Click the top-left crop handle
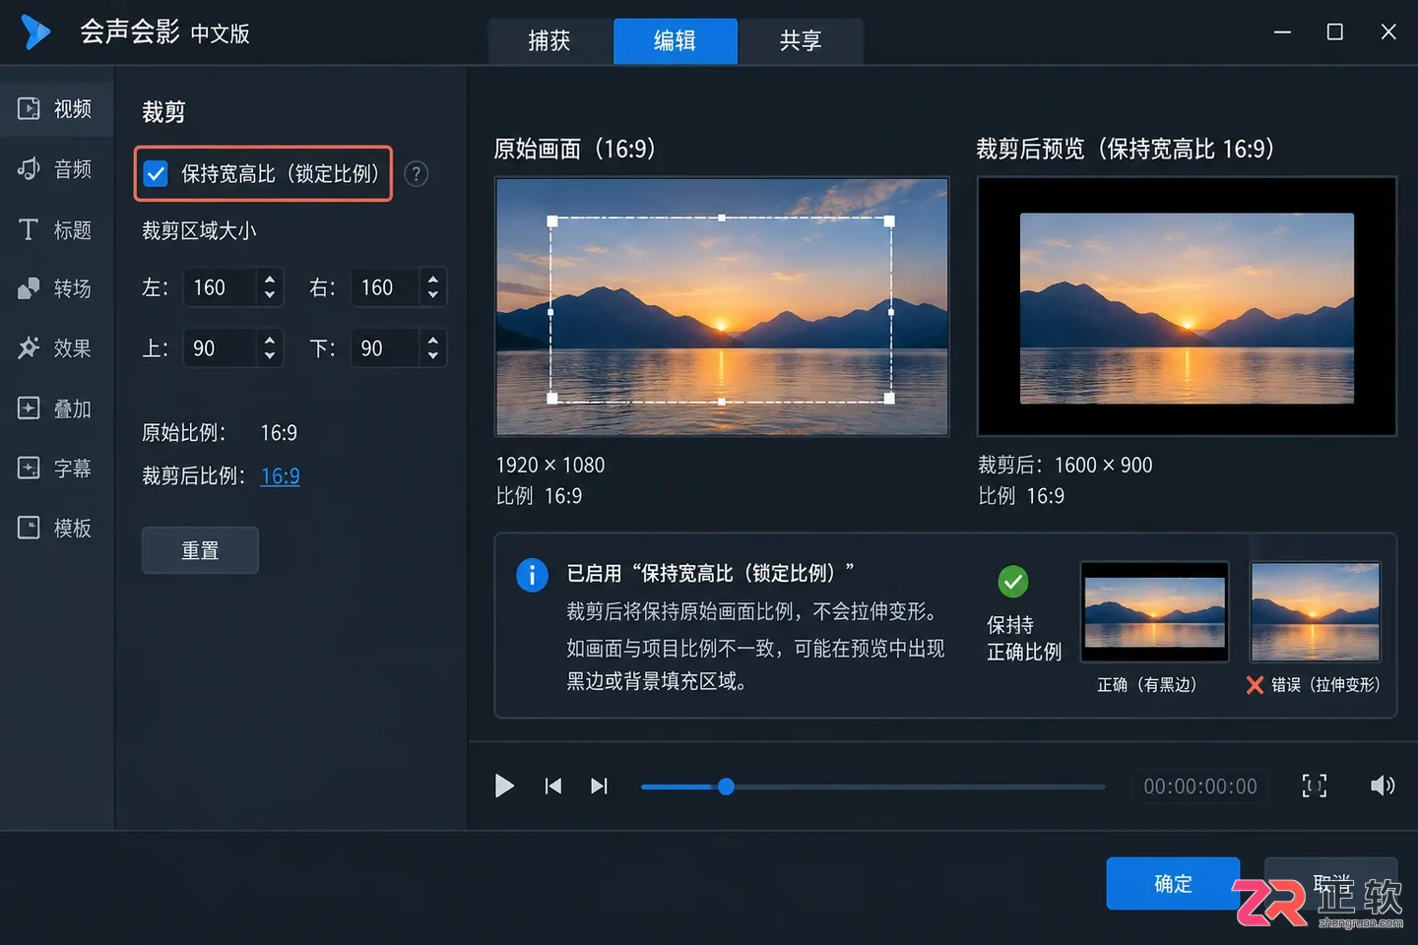This screenshot has height=945, width=1418. 552,221
